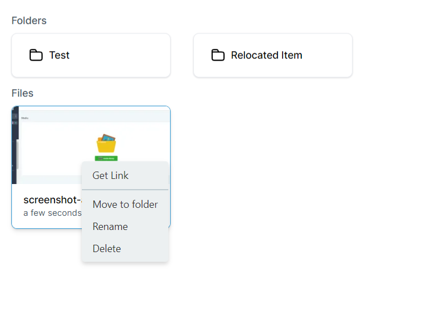This screenshot has height=314, width=439.
Task: Select Rename from the context menu
Action: [110, 227]
